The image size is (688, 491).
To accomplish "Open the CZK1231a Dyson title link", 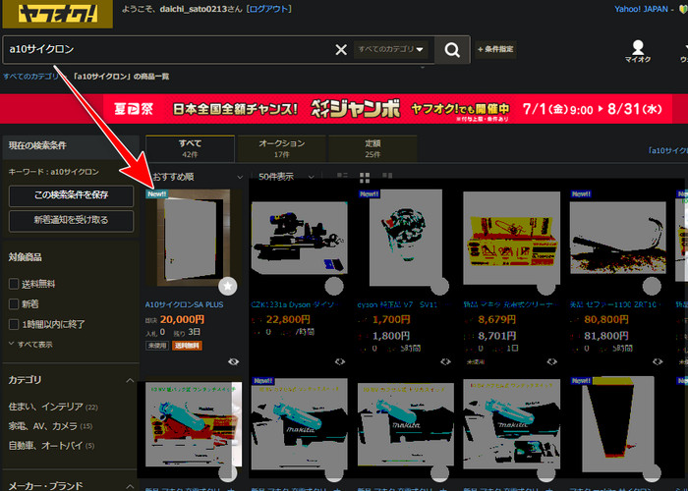I will pos(293,304).
